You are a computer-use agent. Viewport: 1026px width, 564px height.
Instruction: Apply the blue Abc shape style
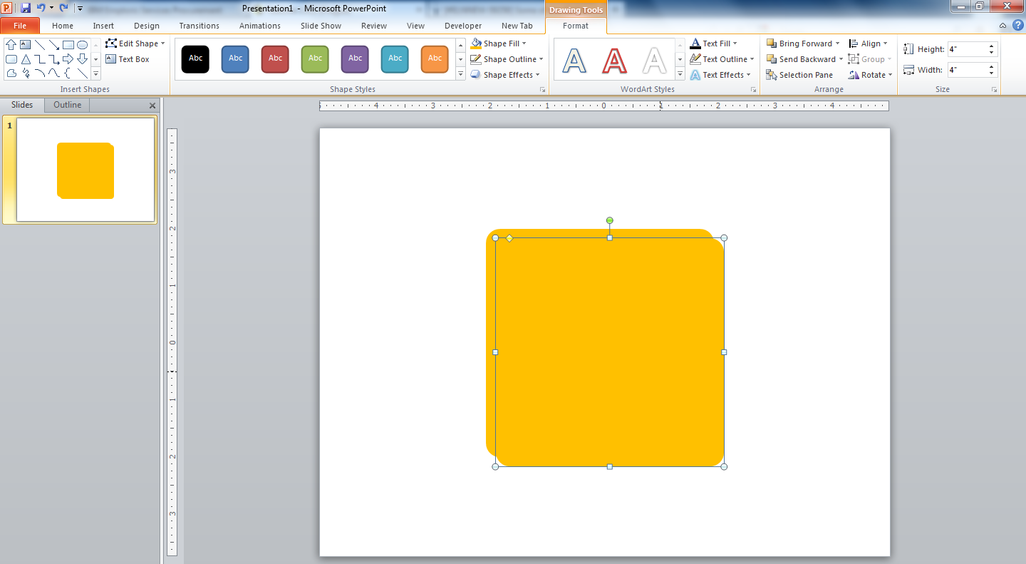tap(235, 58)
